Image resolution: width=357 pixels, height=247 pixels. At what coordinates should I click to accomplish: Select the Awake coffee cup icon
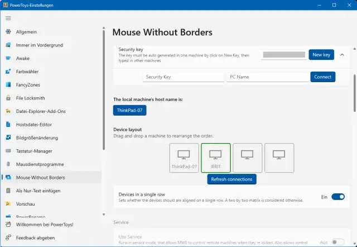[8, 58]
